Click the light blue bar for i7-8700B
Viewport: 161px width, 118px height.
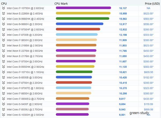tap(77, 35)
